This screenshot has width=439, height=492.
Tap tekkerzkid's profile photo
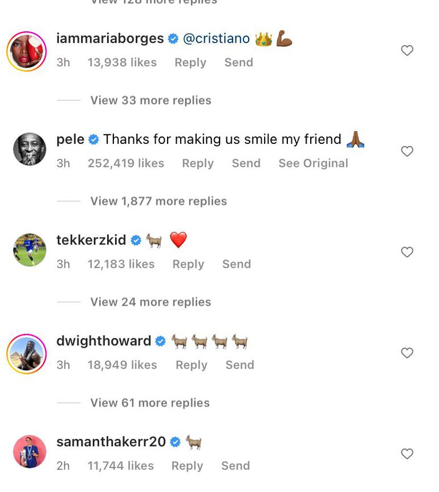click(30, 250)
